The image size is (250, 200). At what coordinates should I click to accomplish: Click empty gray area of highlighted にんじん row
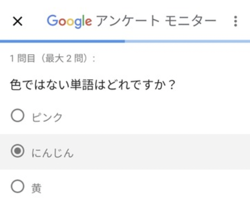(x=160, y=152)
